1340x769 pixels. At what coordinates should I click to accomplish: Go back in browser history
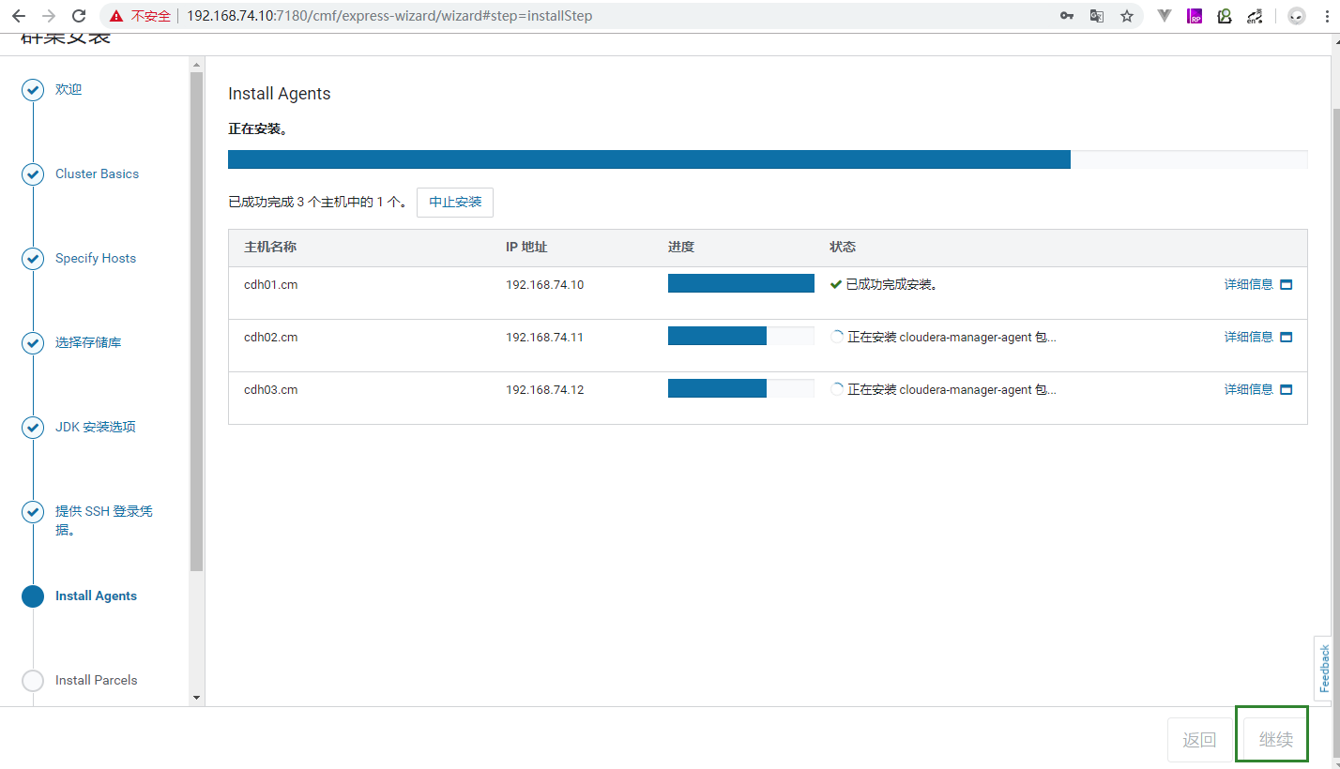coord(19,16)
